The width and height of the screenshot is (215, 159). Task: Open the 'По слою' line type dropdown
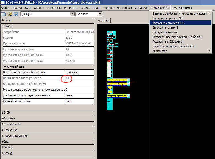(x=100, y=14)
